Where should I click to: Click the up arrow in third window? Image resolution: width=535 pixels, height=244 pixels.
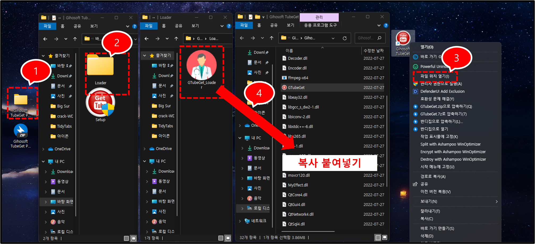(x=271, y=38)
